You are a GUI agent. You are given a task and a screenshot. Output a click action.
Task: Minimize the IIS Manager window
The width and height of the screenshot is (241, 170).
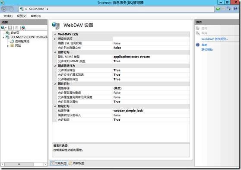[x=221, y=3]
